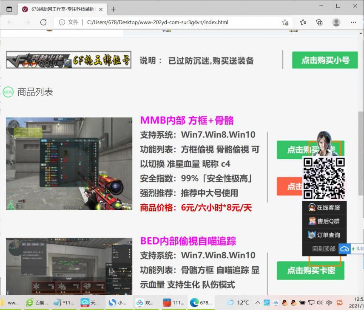Click the green 点击购买小号 purchase button

pyautogui.click(x=324, y=60)
